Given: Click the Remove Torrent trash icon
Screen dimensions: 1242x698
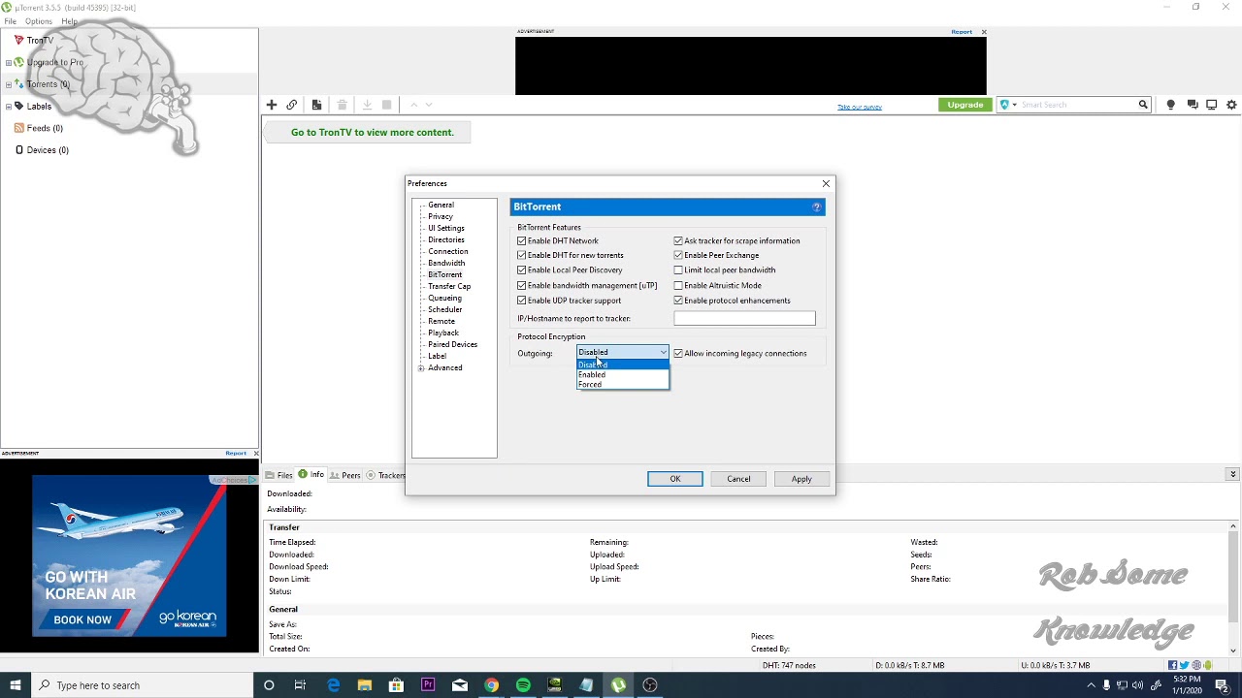Looking at the screenshot, I should click(x=342, y=105).
